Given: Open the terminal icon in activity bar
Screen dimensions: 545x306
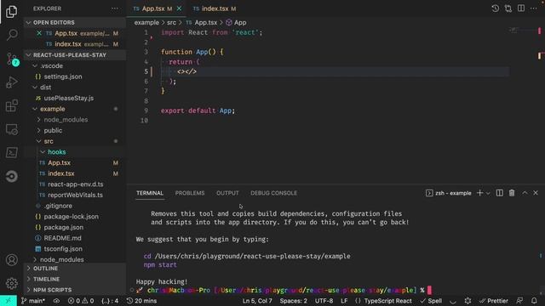Looking at the screenshot, I should pyautogui.click(x=11, y=153).
